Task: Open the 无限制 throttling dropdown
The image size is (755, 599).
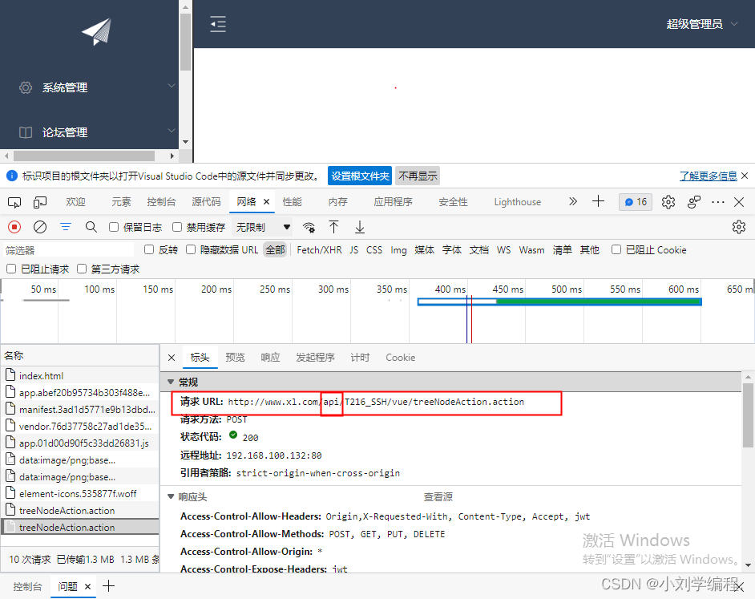Action: (x=263, y=227)
